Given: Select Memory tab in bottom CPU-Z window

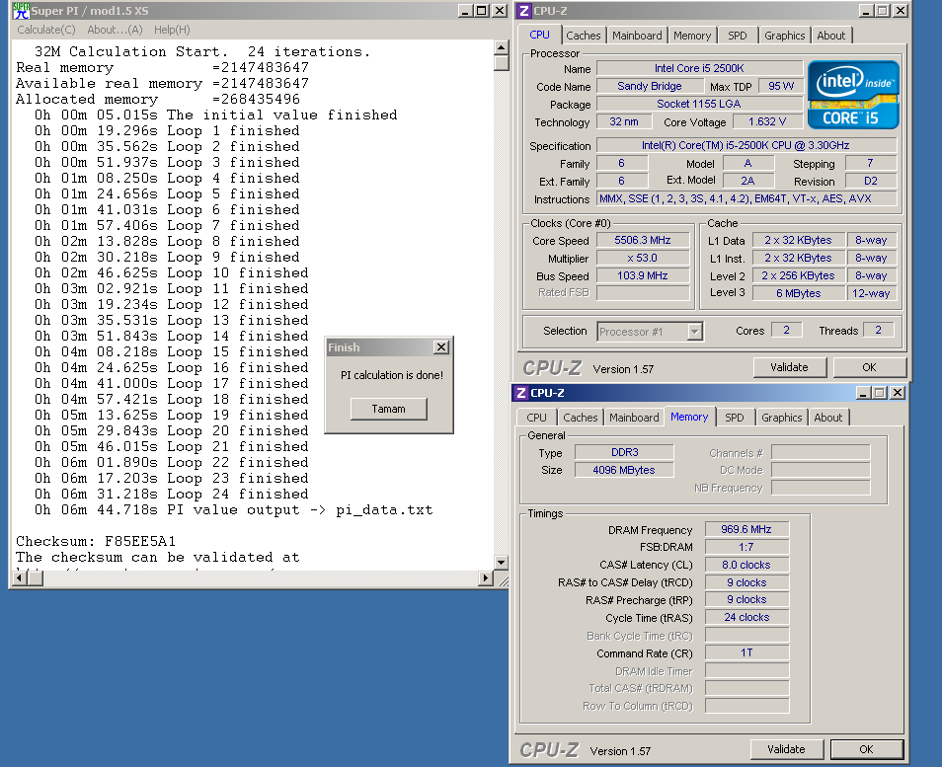Looking at the screenshot, I should (x=689, y=417).
